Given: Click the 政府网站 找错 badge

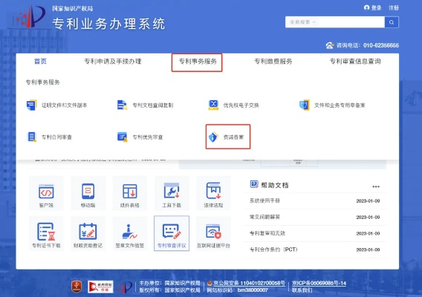Looking at the screenshot, I should [100, 287].
